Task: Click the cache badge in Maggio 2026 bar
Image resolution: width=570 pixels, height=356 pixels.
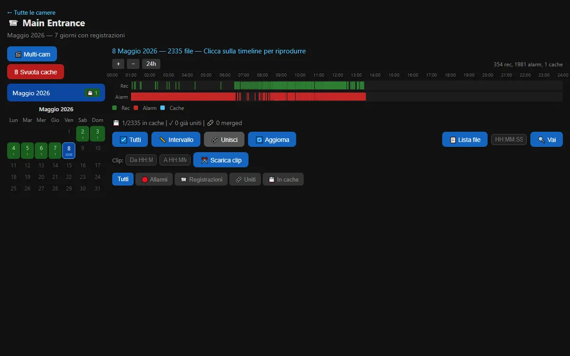Action: [92, 93]
